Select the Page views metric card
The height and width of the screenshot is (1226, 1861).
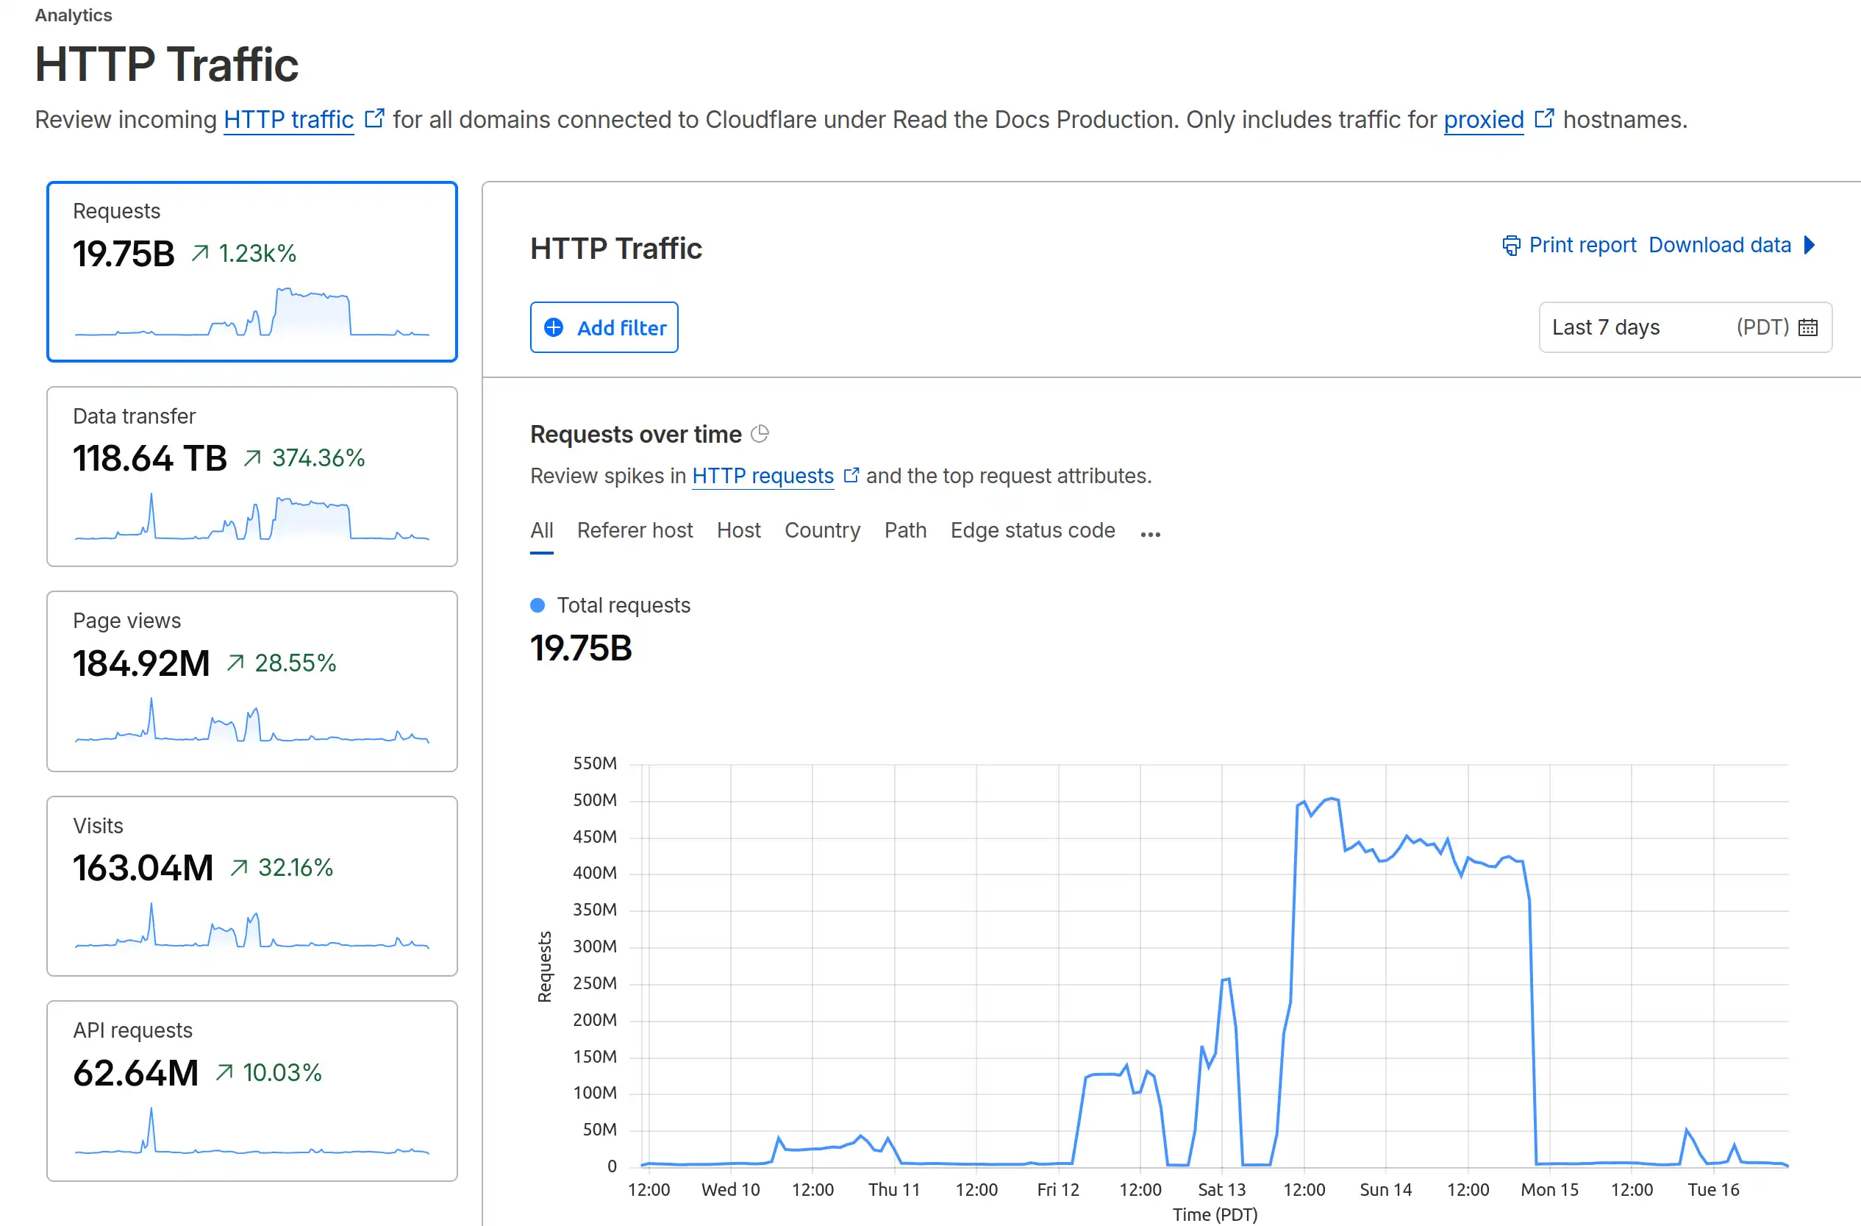click(251, 681)
